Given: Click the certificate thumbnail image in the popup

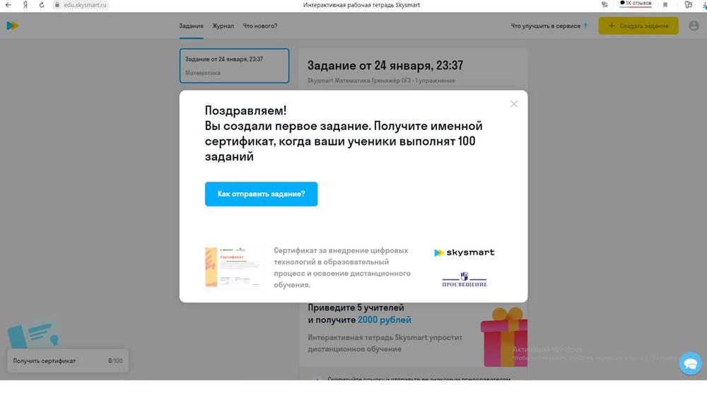Looking at the screenshot, I should point(234,267).
